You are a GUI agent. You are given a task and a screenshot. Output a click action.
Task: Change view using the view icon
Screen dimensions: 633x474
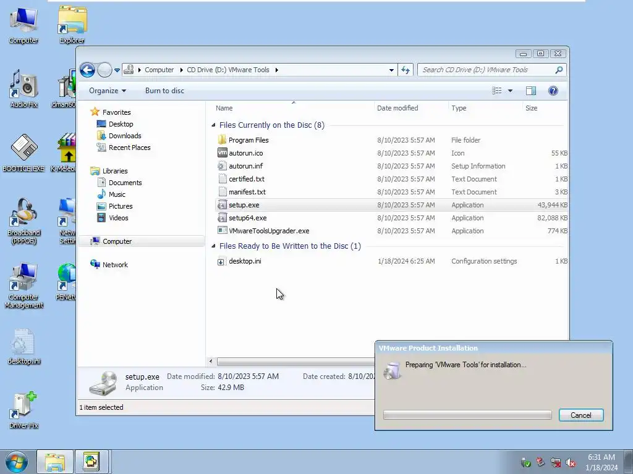[x=496, y=91]
